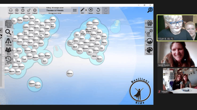Add a Group with the toolbar icon
The height and width of the screenshot is (110, 197).
pos(23,10)
